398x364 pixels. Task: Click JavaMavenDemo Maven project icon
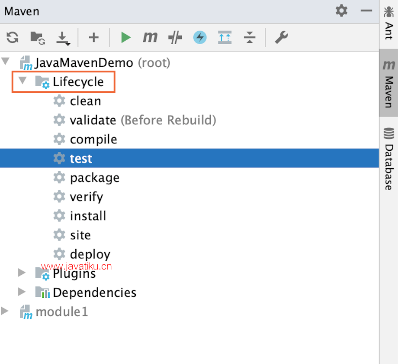[26, 63]
